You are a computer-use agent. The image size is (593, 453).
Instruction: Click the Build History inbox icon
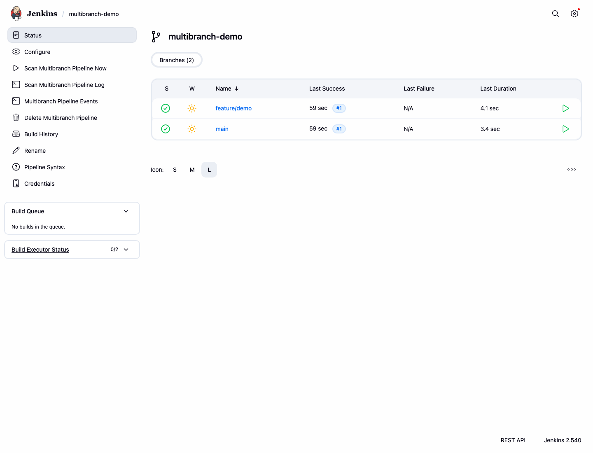click(x=16, y=134)
